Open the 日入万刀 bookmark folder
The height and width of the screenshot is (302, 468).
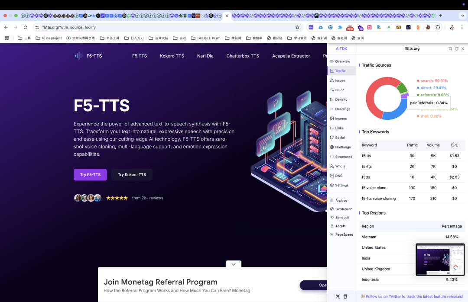134,38
